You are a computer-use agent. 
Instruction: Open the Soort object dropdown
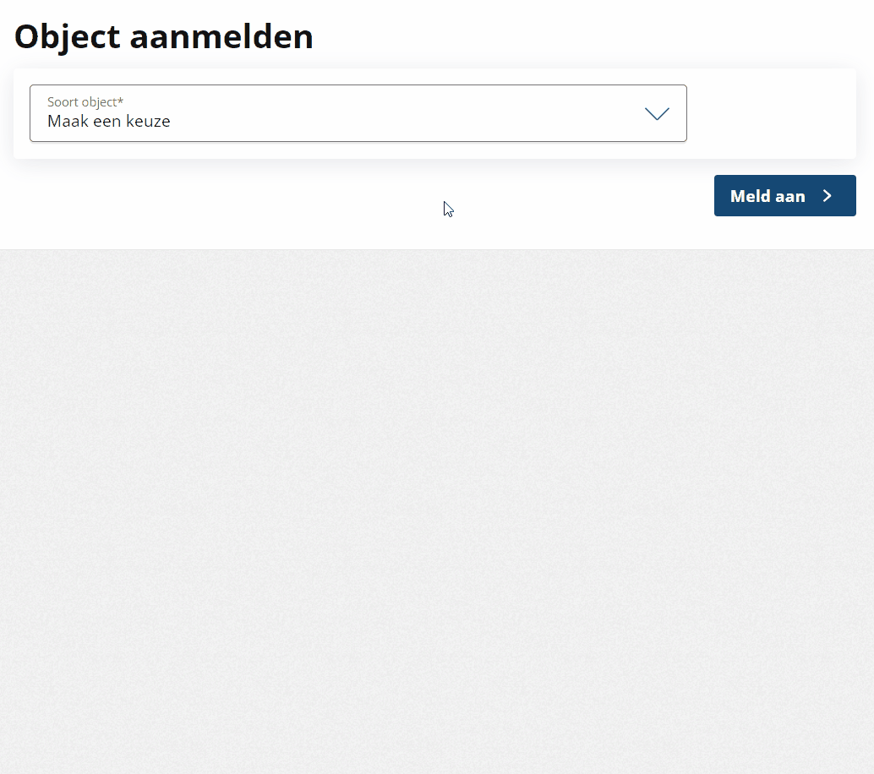coord(358,113)
